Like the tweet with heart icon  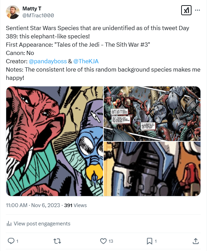tap(103, 241)
